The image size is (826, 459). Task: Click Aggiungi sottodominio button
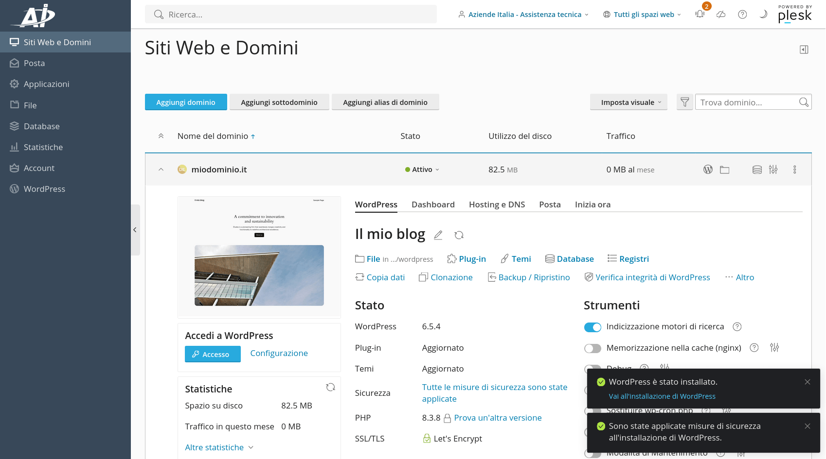coord(279,102)
